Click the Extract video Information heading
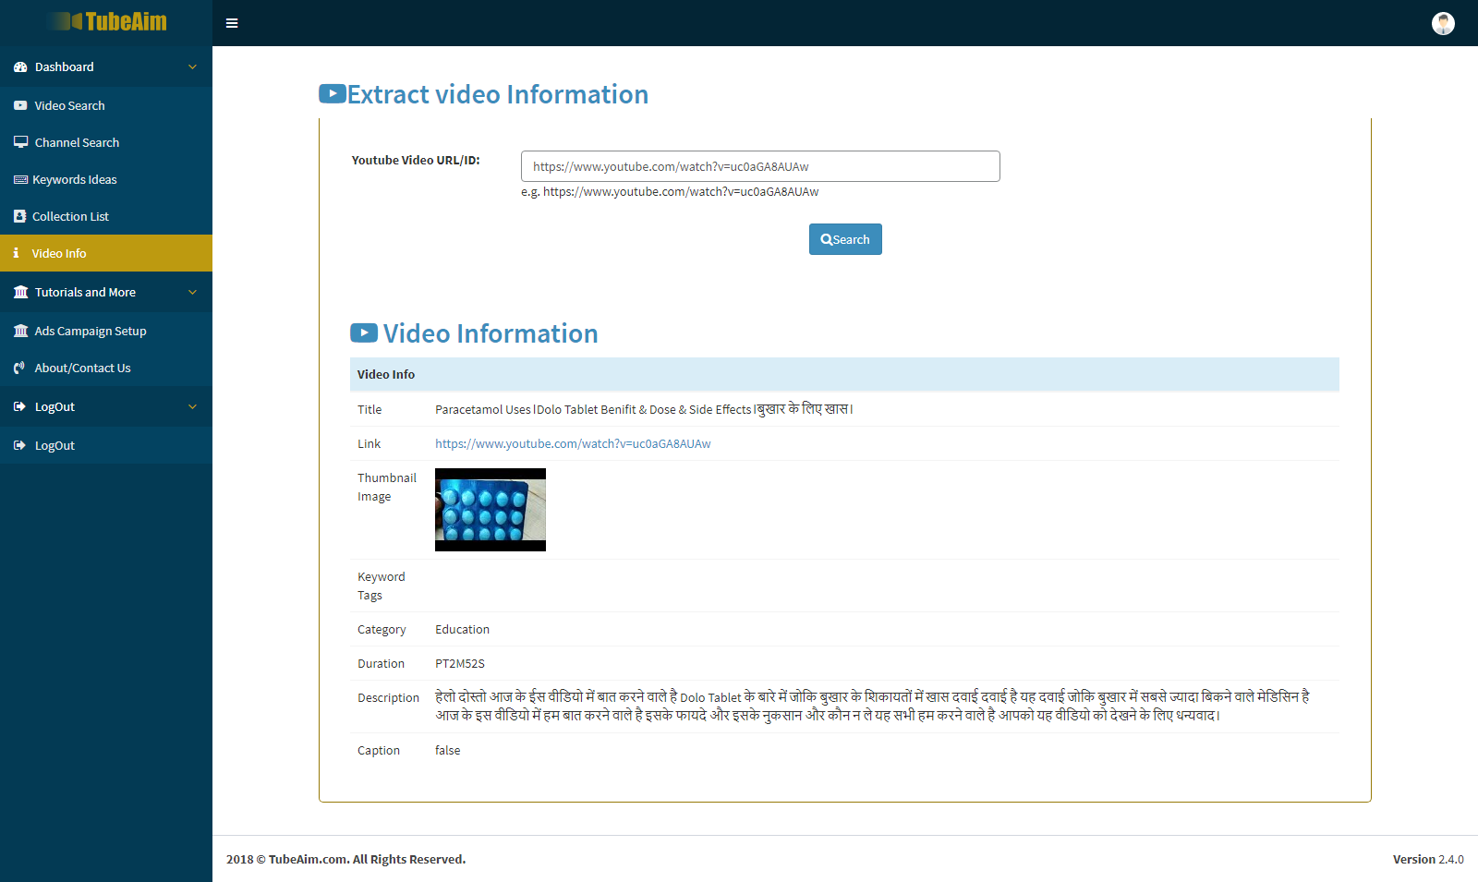 [x=498, y=94]
